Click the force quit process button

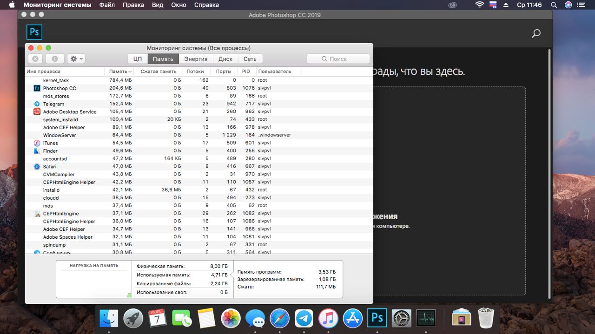(x=35, y=59)
